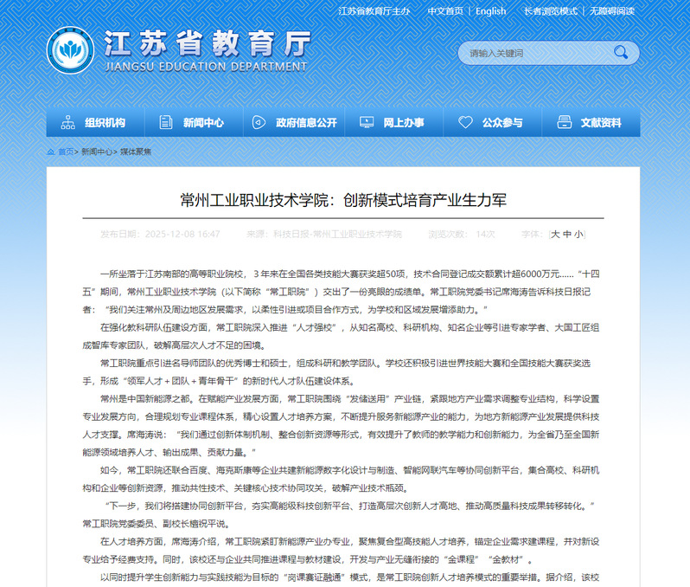
Task: Enable 长者浏览模式 elder browsing mode
Action: click(x=550, y=11)
